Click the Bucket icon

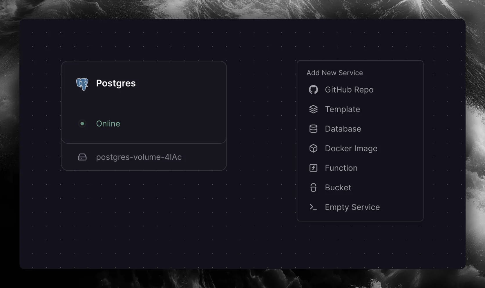tap(313, 188)
